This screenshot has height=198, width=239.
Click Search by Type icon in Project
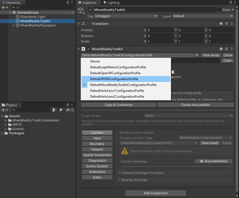pos(54,110)
